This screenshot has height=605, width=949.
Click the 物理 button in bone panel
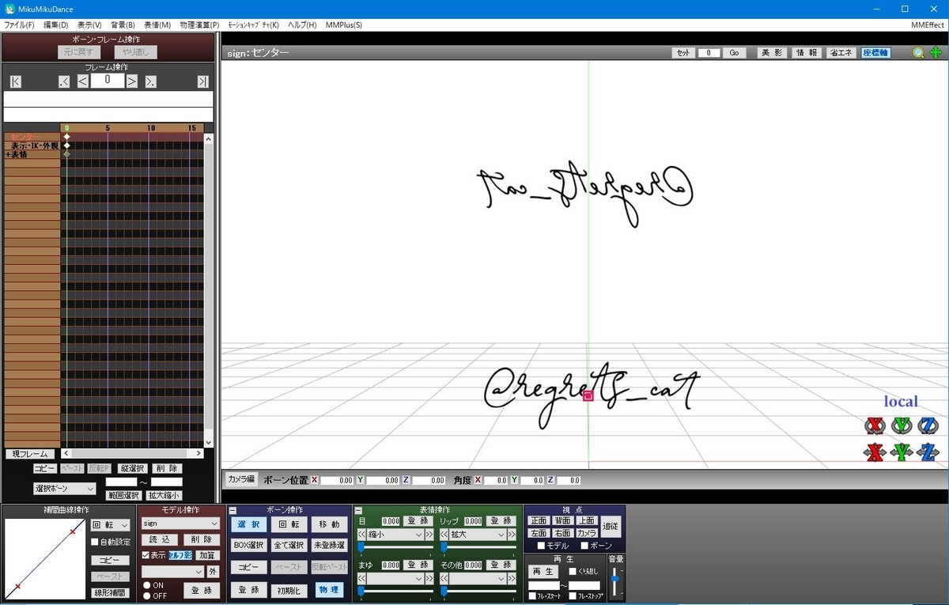(329, 590)
